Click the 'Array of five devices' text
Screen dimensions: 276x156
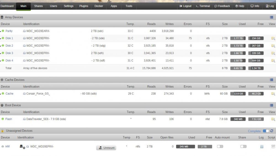coord(35,68)
